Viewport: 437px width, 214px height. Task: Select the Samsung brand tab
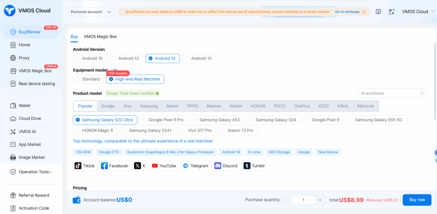click(x=149, y=106)
